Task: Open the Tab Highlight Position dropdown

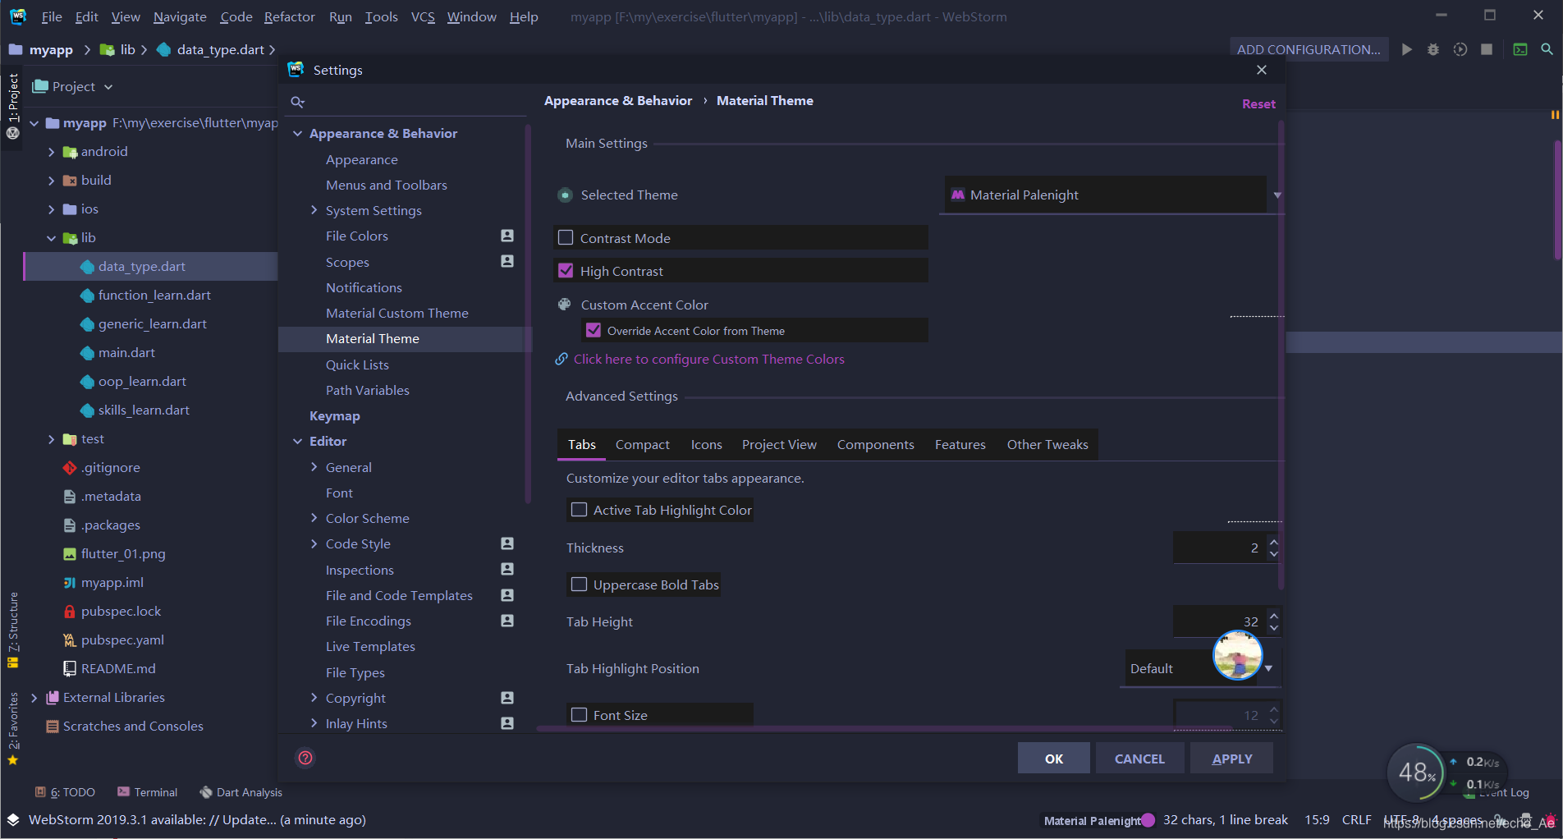Action: pyautogui.click(x=1267, y=667)
